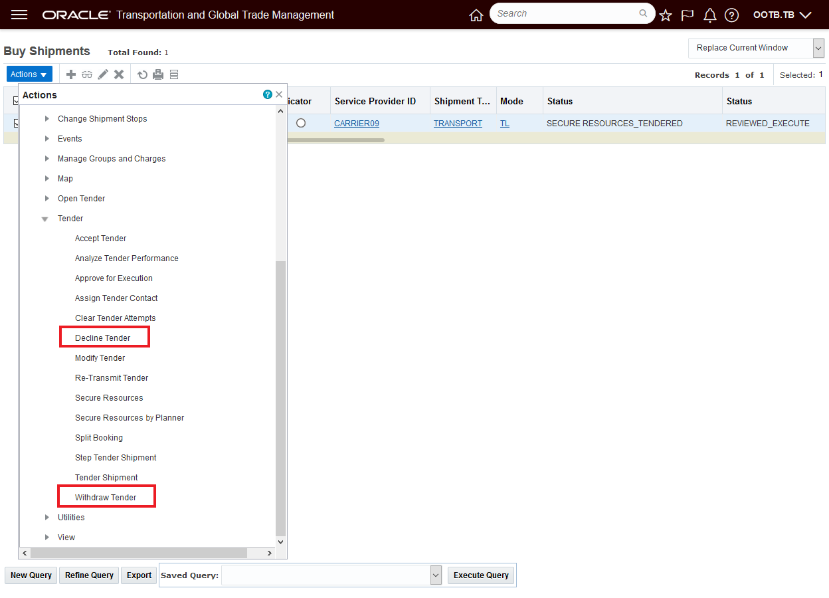Viewport: 829px width, 598px height.
Task: Open the Replace Current Window dropdown
Action: (756, 48)
